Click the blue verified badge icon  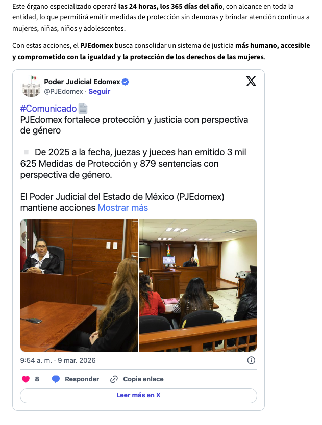tap(125, 82)
